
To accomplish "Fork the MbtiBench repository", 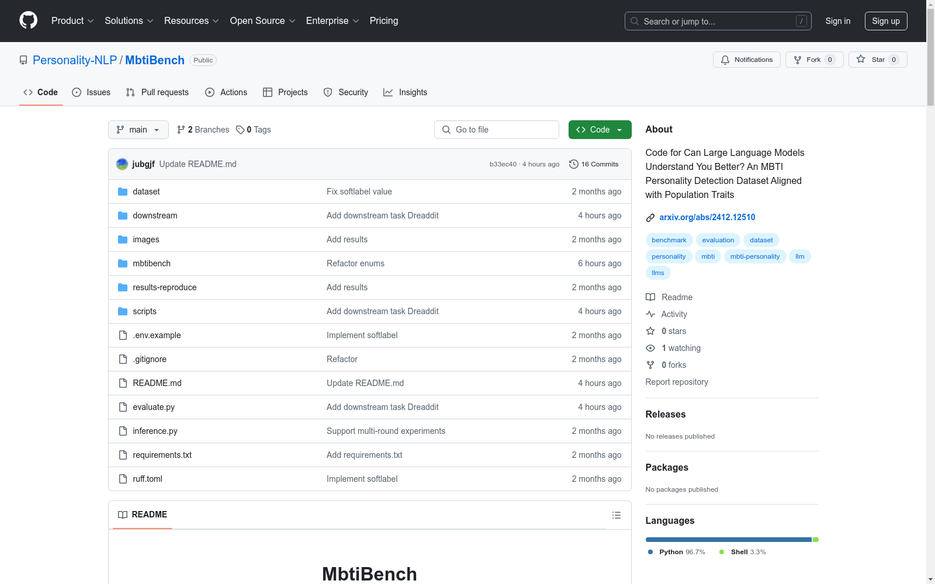I will [x=814, y=60].
